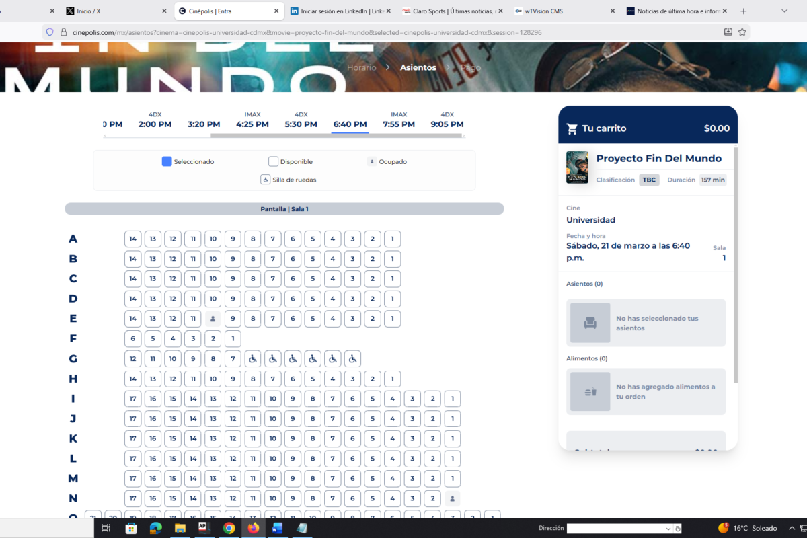Select seat 17 in row K
Viewport: 807px width, 538px height.
(x=133, y=439)
